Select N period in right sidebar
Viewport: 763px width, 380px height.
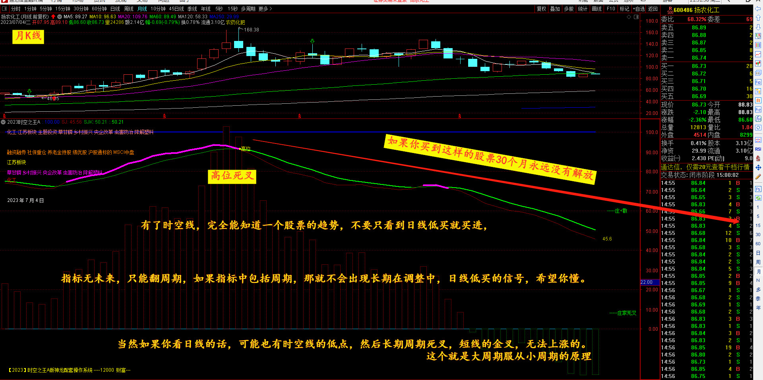[x=758, y=280]
